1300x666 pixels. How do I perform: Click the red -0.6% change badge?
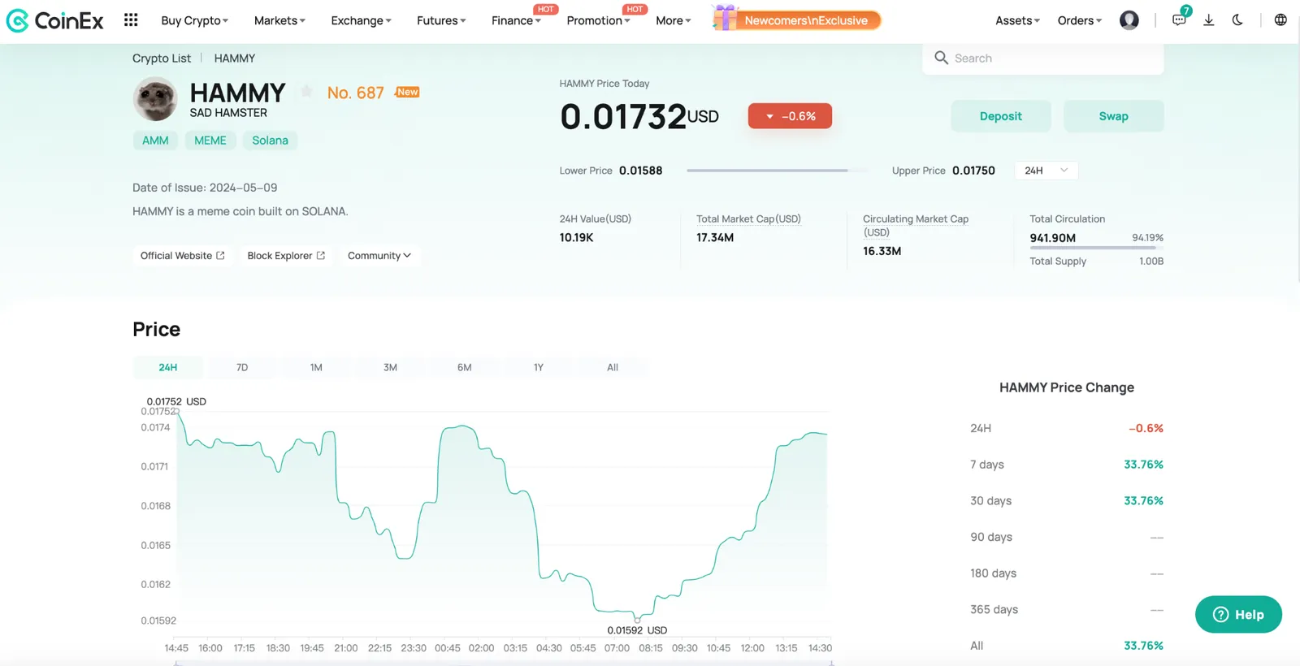point(790,116)
